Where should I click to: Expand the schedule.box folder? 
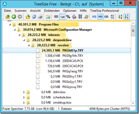click(24, 98)
